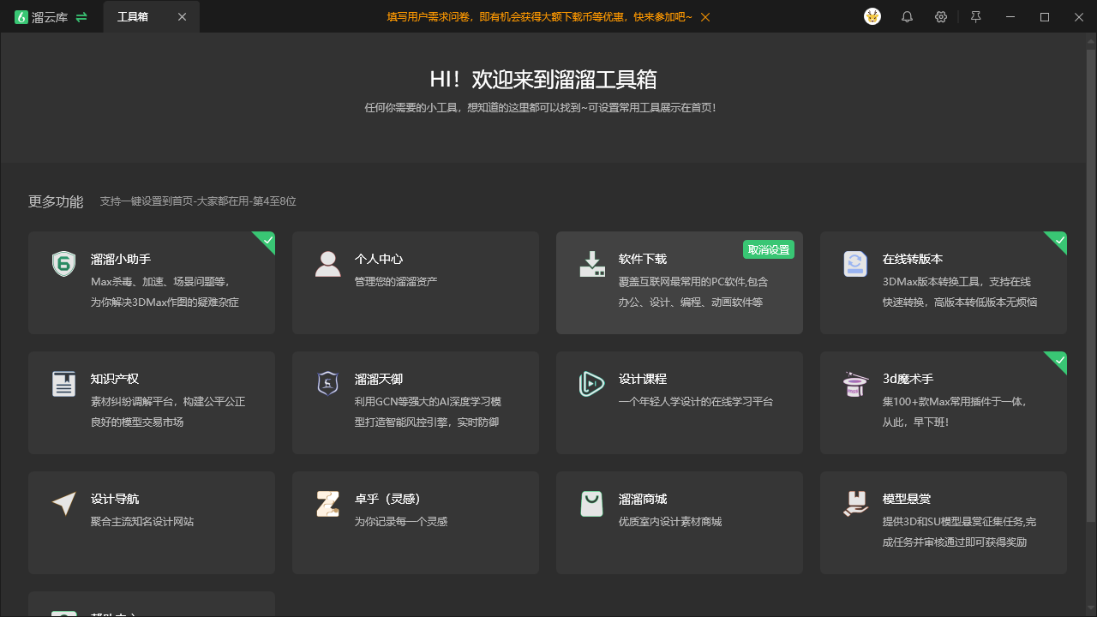Click the 溜溜天御 shield icon
Screen dimensions: 1097x617
point(327,384)
